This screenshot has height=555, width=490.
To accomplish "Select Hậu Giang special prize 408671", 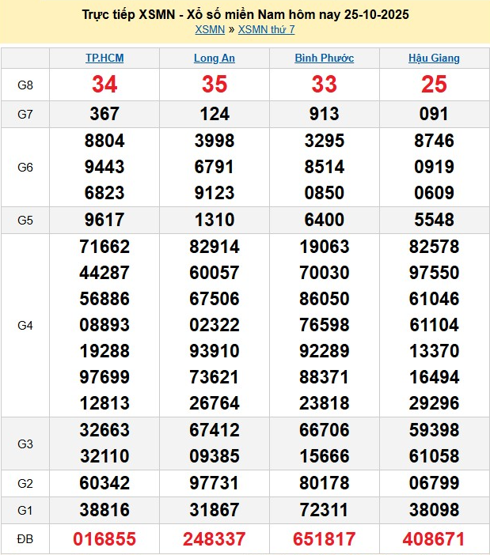I will coord(434,539).
